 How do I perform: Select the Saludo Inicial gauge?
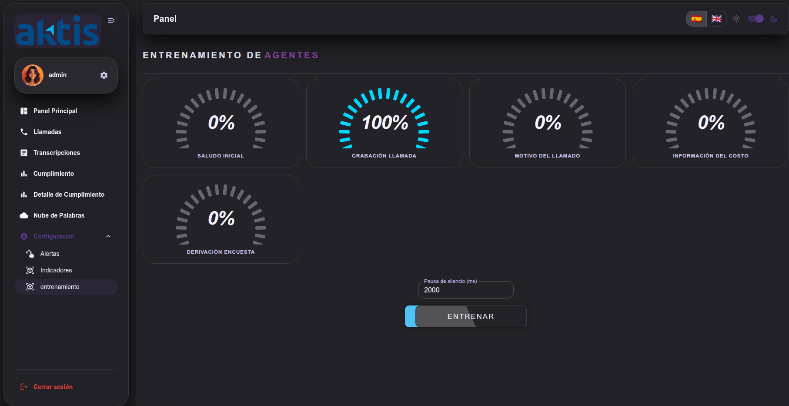[x=221, y=118]
